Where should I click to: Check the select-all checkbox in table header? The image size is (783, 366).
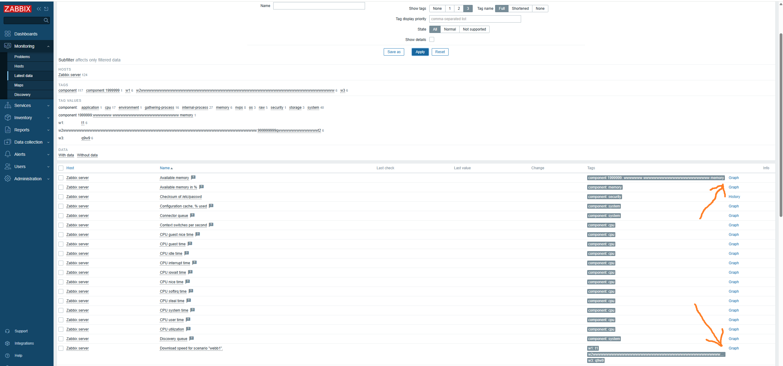click(x=61, y=168)
